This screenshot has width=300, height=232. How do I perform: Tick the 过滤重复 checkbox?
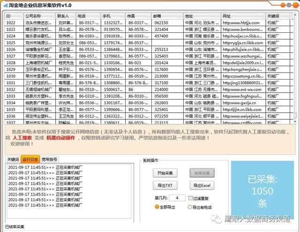point(190,198)
